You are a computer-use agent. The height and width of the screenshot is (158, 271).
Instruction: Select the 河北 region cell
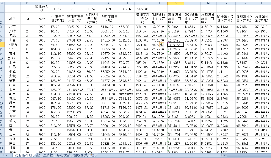(12, 36)
